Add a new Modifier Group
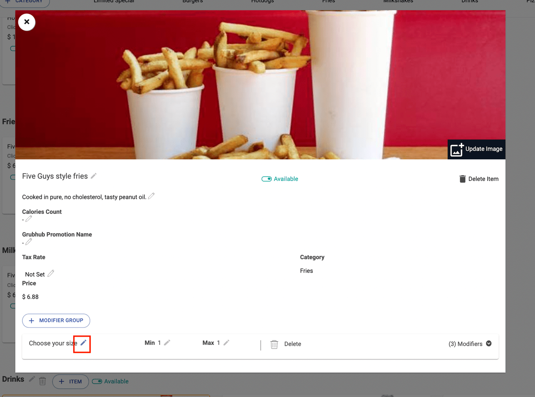Image resolution: width=535 pixels, height=397 pixels. click(56, 321)
